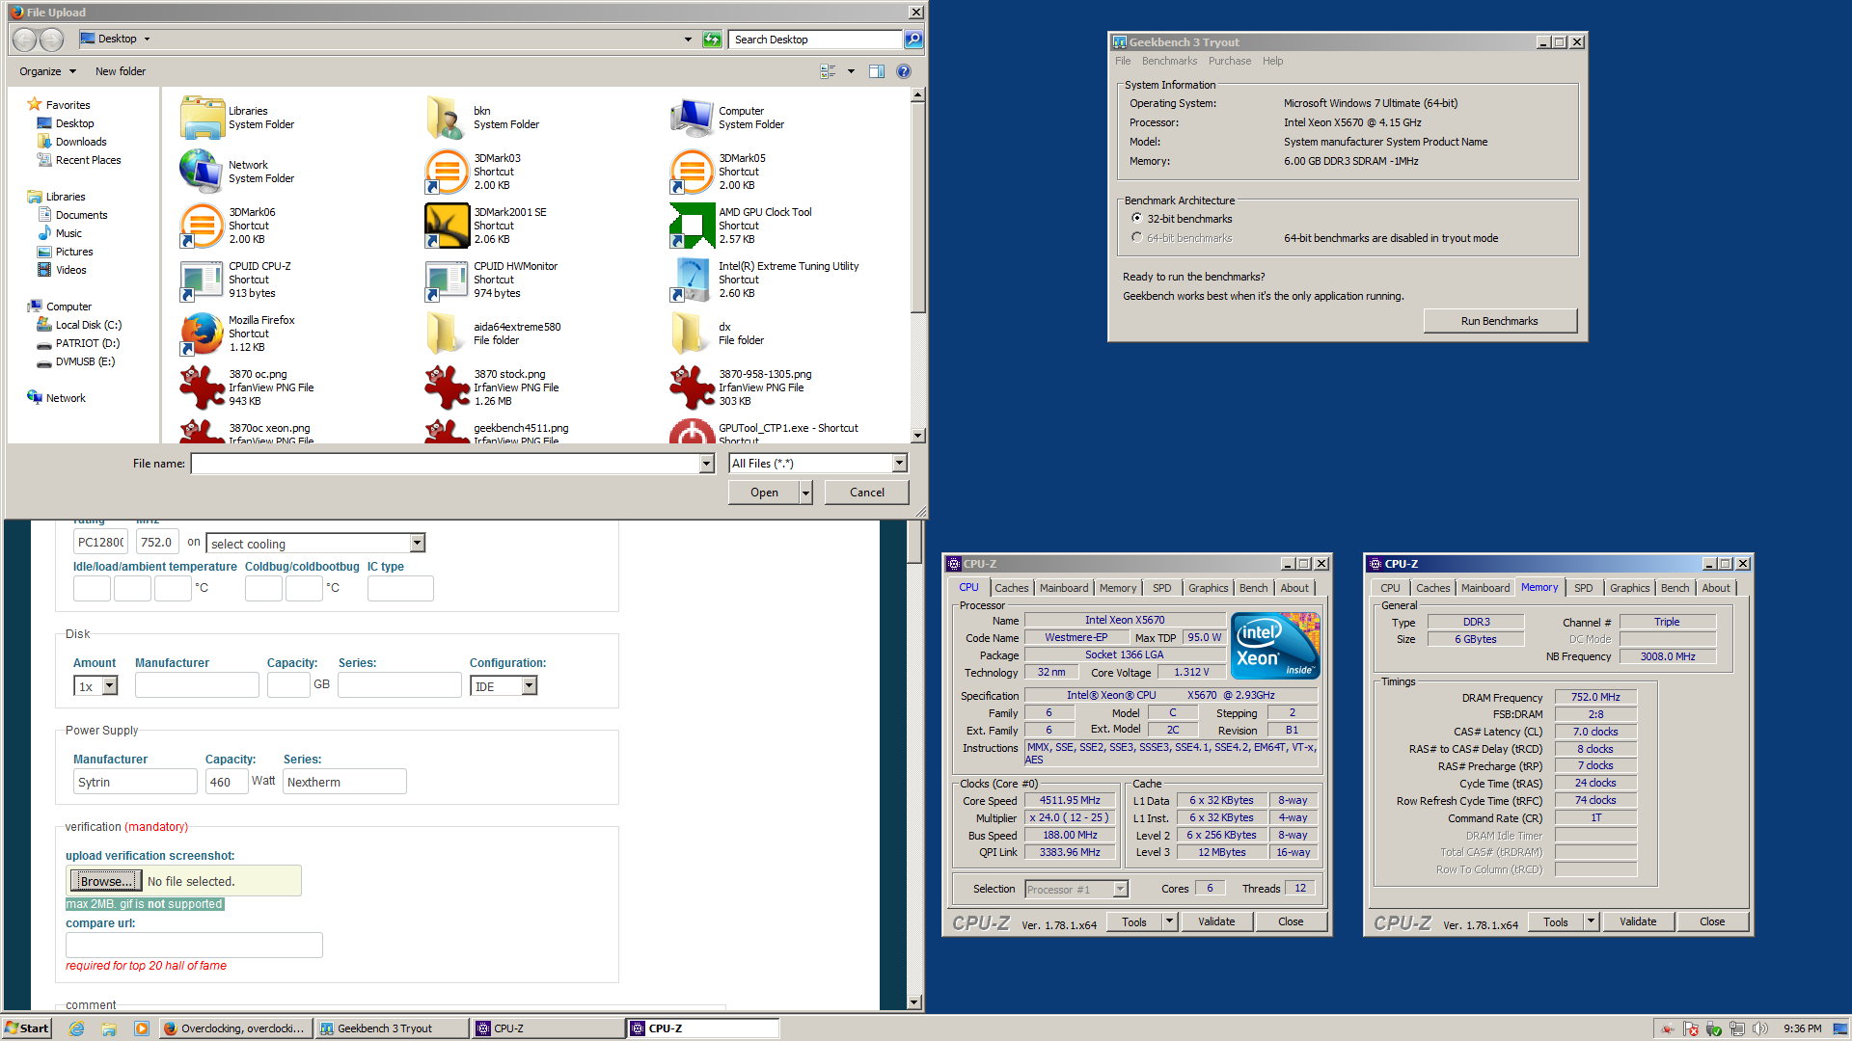
Task: Select 32-bit benchmarks radio button
Action: click(x=1137, y=219)
